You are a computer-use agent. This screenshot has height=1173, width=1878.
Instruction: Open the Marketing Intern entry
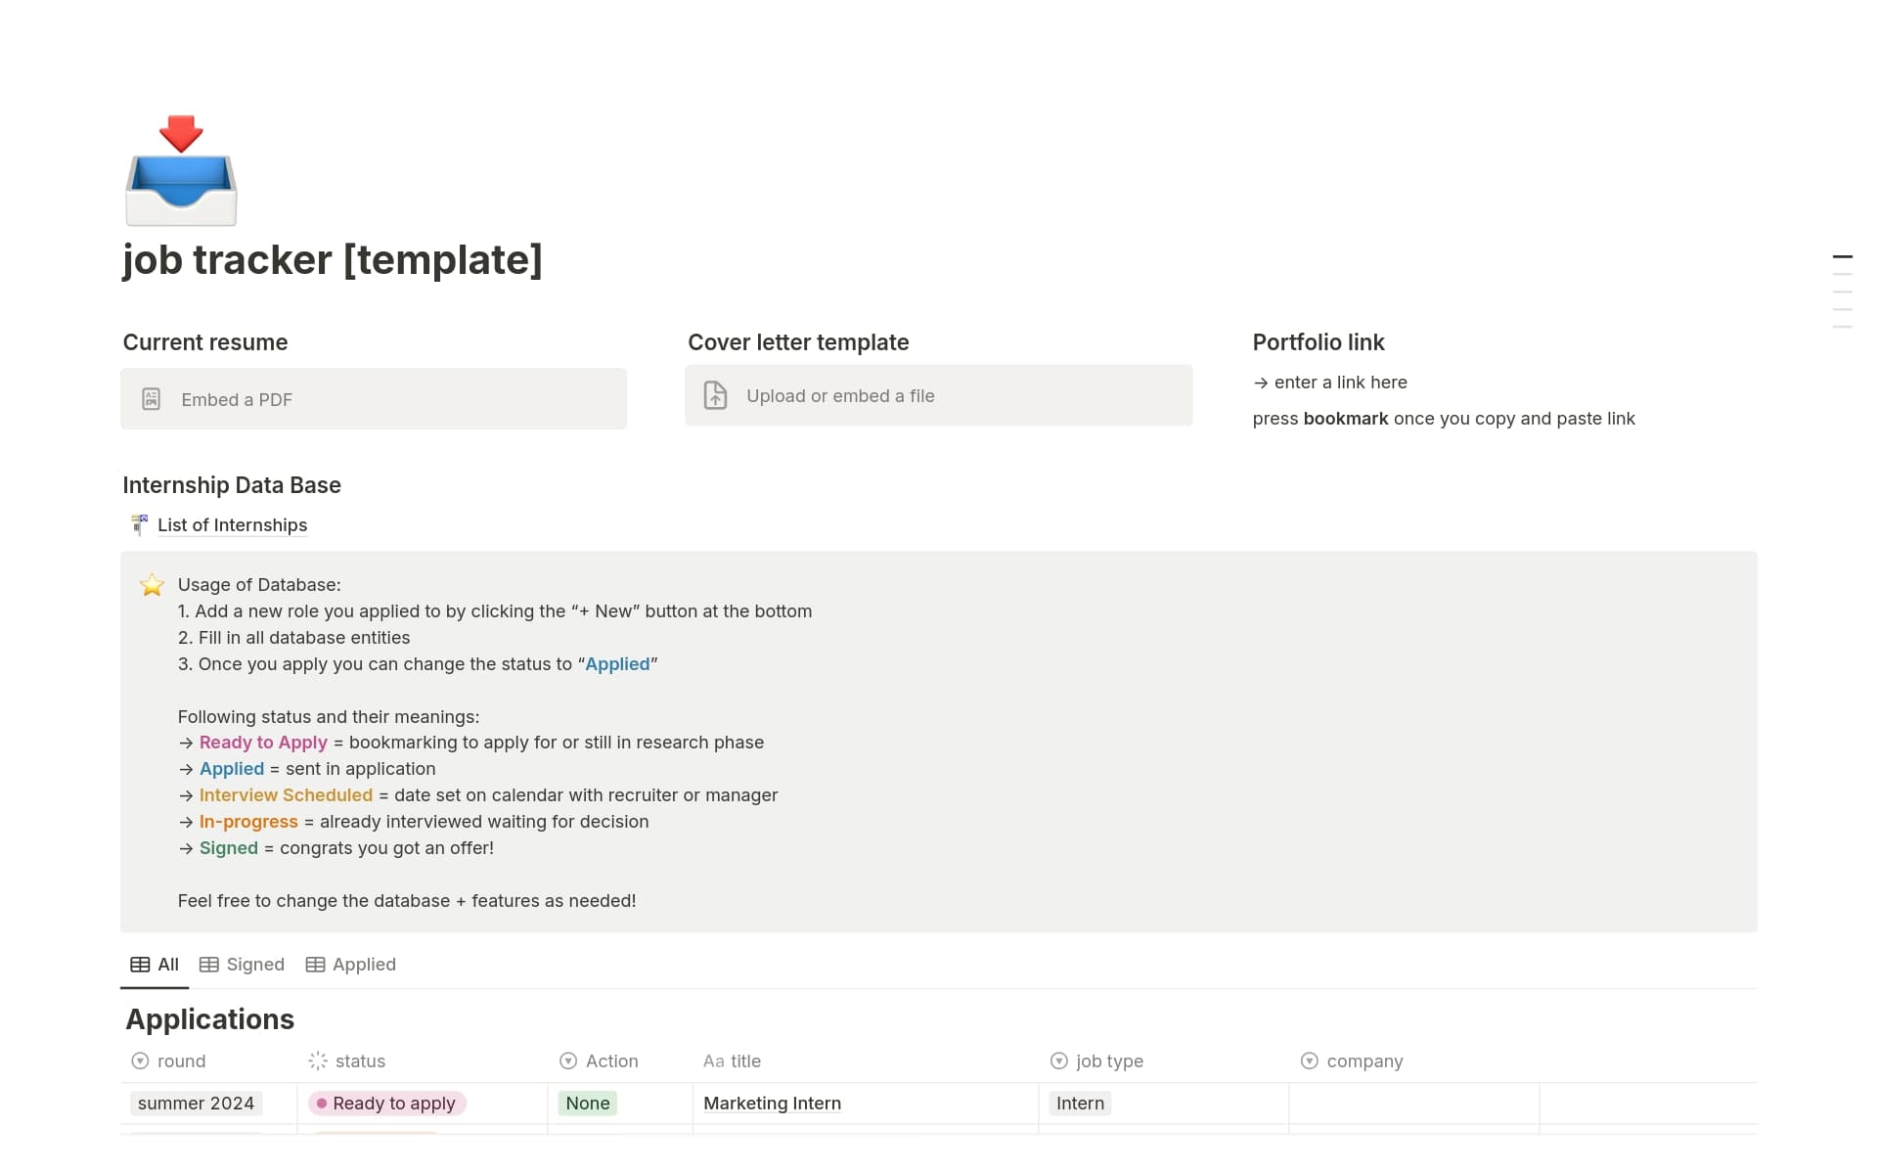(772, 1103)
